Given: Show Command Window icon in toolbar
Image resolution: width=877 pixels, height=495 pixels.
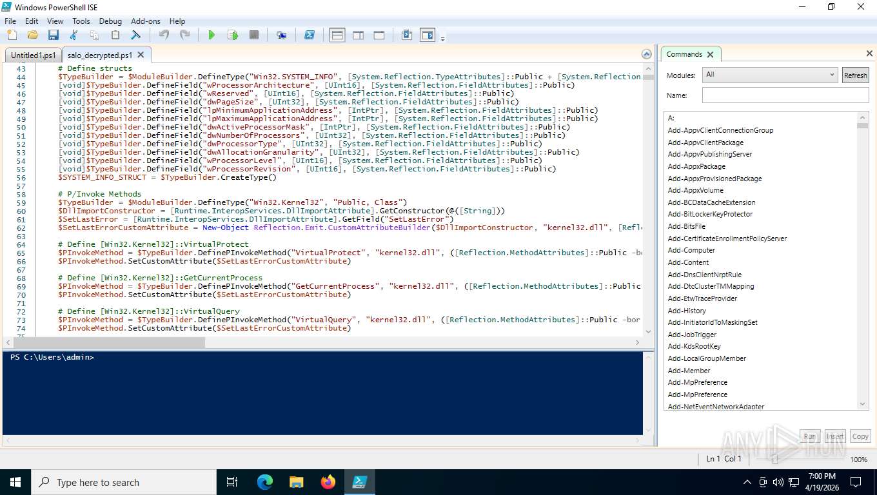Looking at the screenshot, I should click(407, 35).
